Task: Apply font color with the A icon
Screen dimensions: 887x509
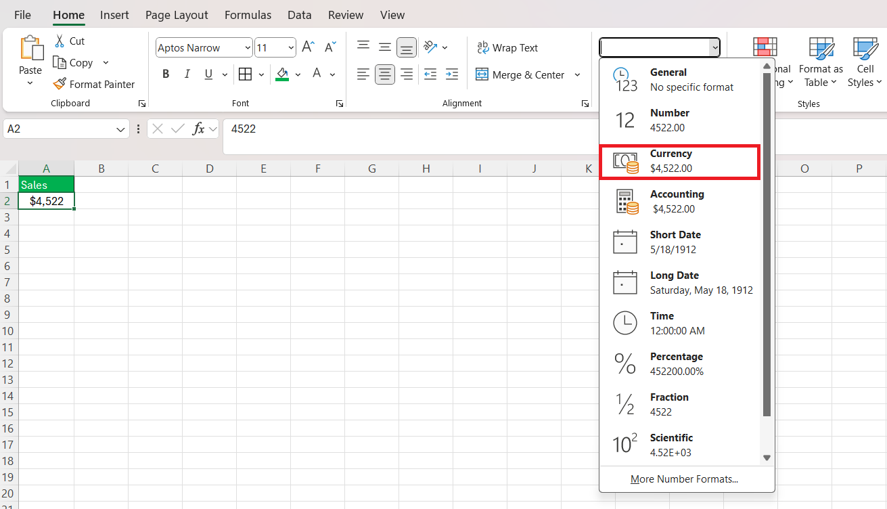Action: coord(317,74)
